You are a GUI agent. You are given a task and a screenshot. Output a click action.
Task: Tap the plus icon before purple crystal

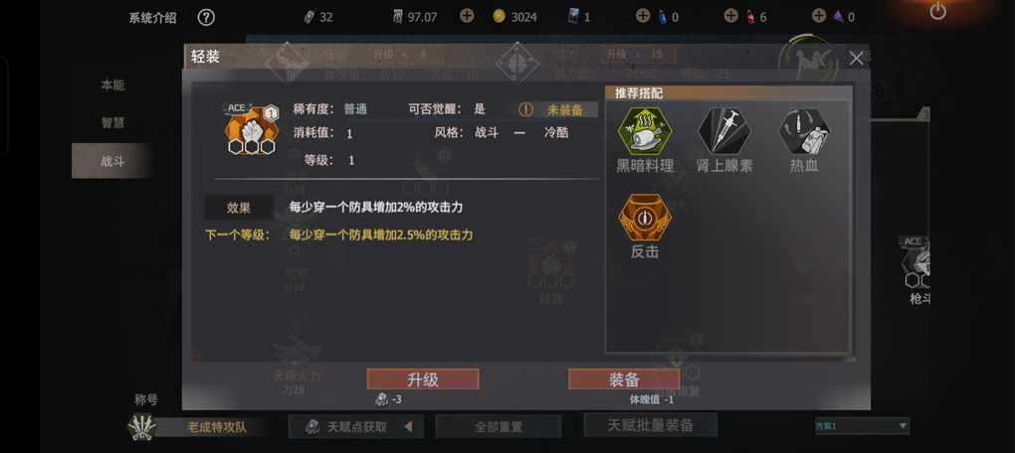pos(819,16)
